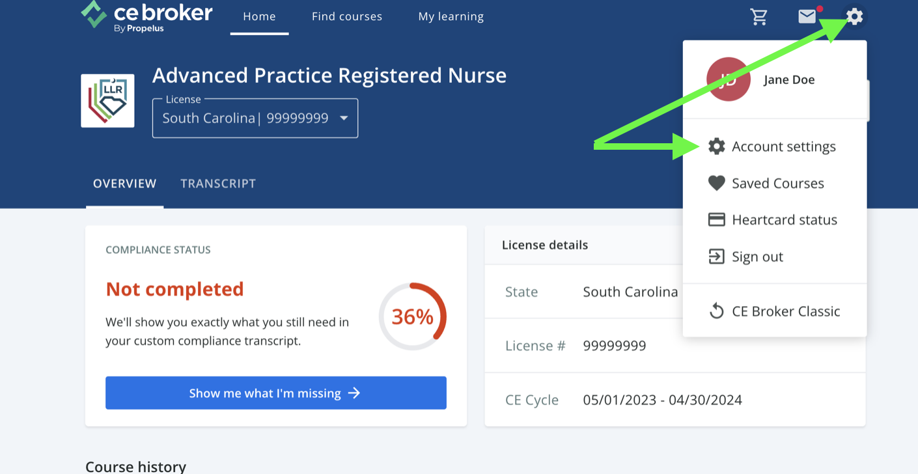The image size is (918, 474).
Task: Select the OVERVIEW tab
Action: coord(124,183)
